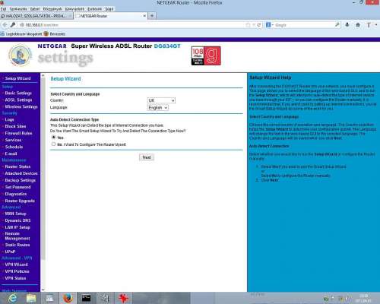380x304 pixels.
Task: Open WAN Setup in the sidebar
Action: tap(15, 214)
